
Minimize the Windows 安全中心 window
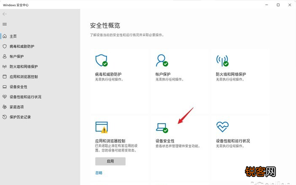coord(266,5)
